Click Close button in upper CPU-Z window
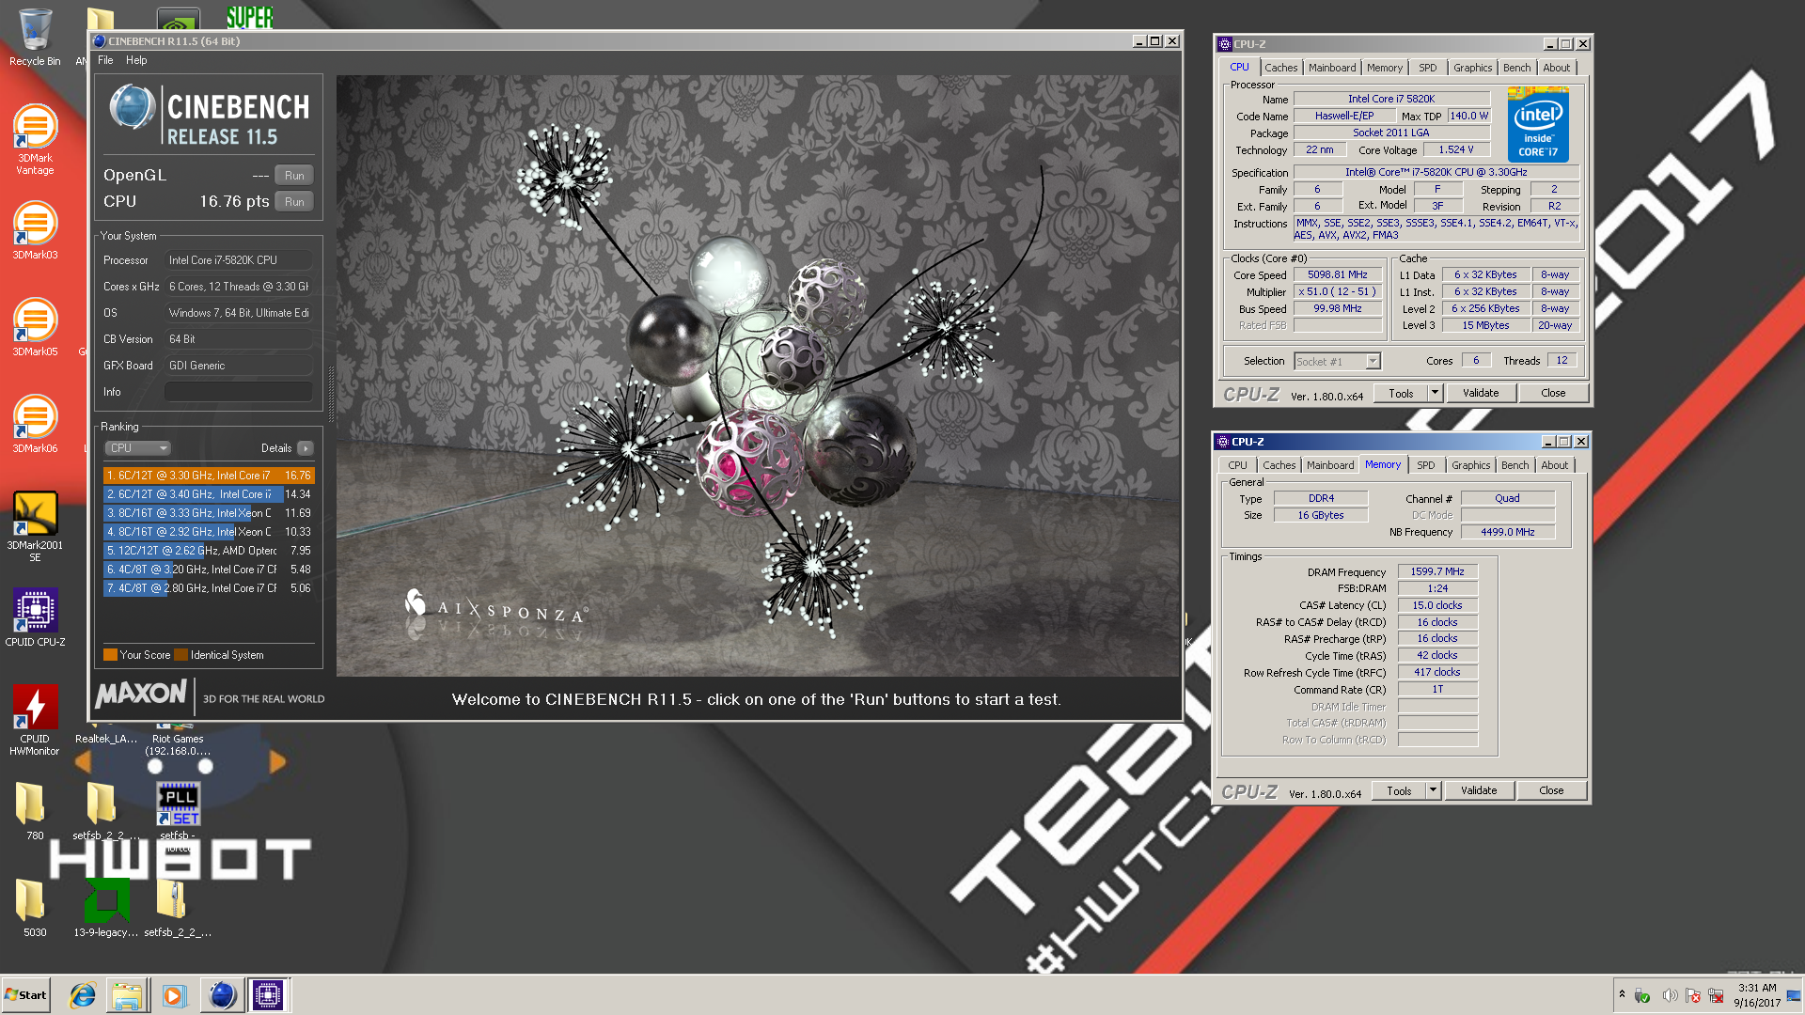This screenshot has width=1805, height=1015. point(1553,393)
